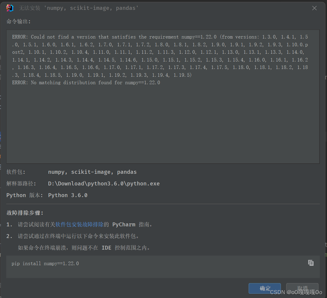Image resolution: width=327 pixels, height=298 pixels.
Task: Click the Python 3.6.0 version value
Action: point(68,195)
